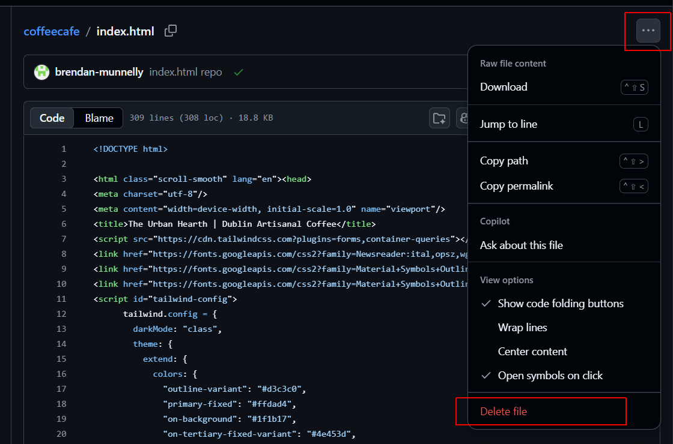The image size is (673, 444).
Task: Click the html class="scroll-smooth" code line
Action: coord(202,179)
